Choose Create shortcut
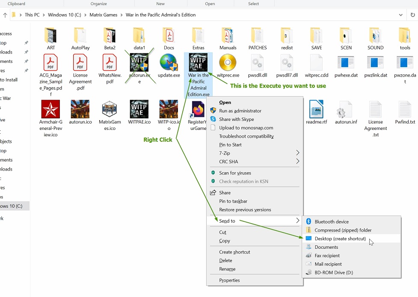Image resolution: width=418 pixels, height=297 pixels. tap(255, 252)
